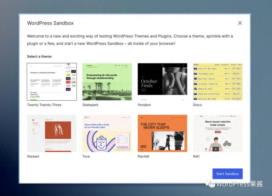The image size is (272, 196).
Task: Select the Twenty Twenty-Three theme thumbnail
Action: click(x=52, y=82)
